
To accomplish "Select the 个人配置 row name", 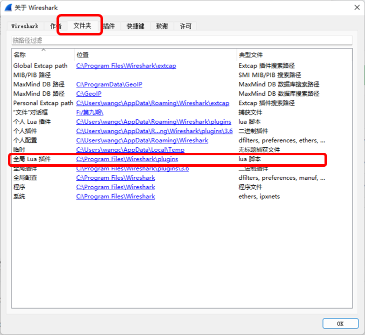I will click(25, 140).
